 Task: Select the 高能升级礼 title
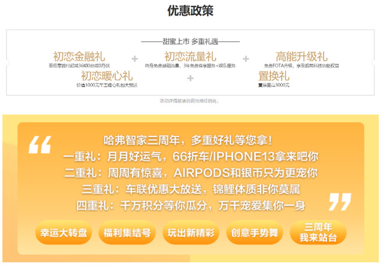[301, 56]
